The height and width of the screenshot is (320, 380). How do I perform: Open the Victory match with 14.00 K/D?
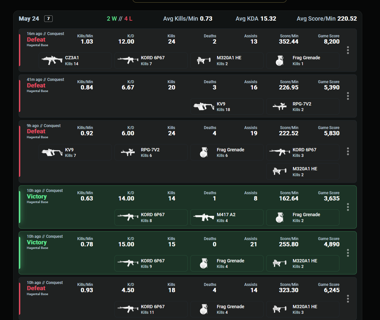click(188, 207)
